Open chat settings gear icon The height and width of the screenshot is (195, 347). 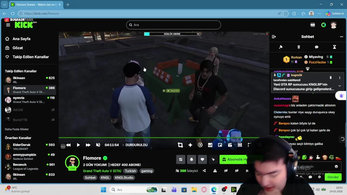[320, 177]
